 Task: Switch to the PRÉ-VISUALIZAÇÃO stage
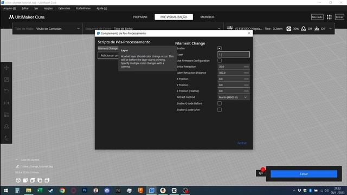pos(173,17)
